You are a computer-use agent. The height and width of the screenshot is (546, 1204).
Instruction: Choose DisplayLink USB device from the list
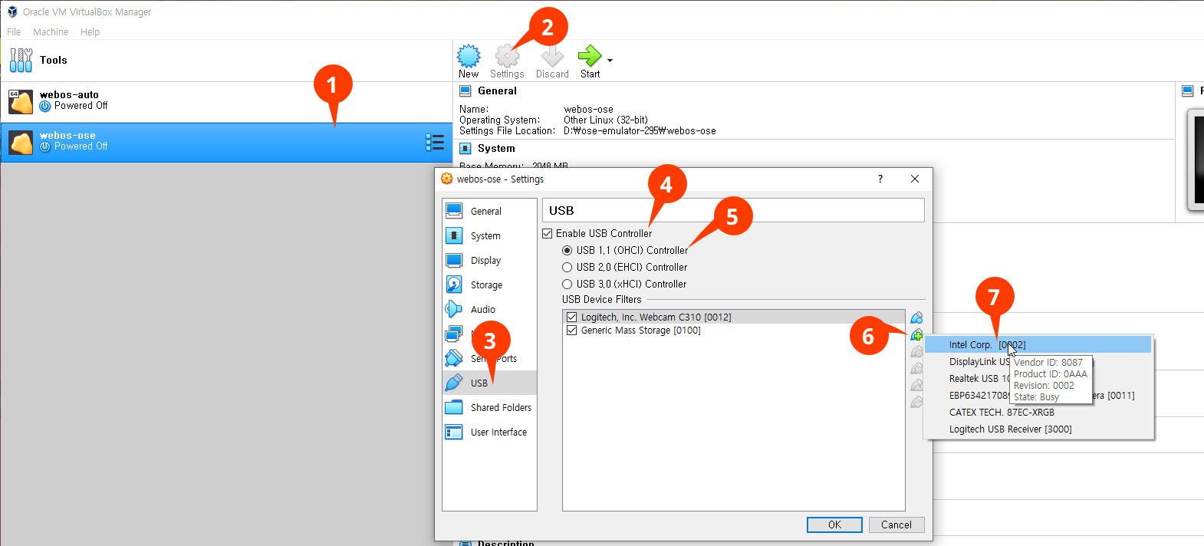[1038, 362]
